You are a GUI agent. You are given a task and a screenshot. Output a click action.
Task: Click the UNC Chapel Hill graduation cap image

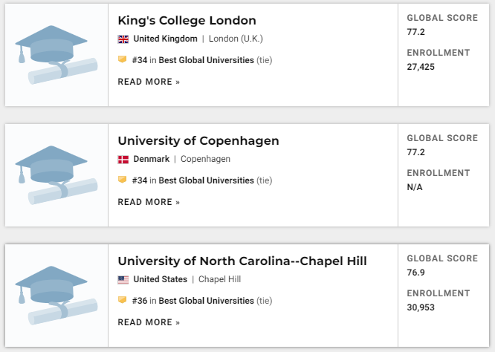[x=56, y=296]
